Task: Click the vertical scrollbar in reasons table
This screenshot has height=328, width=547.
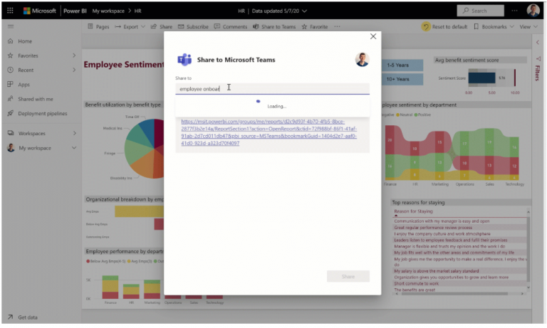Action: tap(528, 249)
